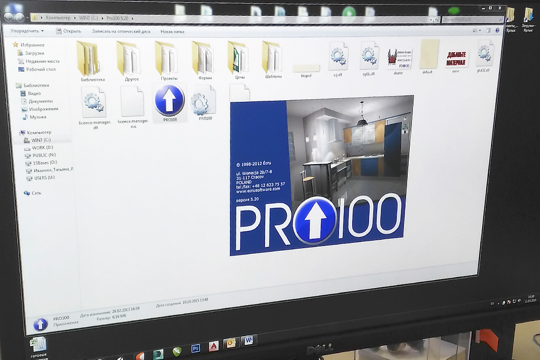The height and width of the screenshot is (360, 540).
Task: Open Библиотеки in the navigation pane
Action: (32, 85)
